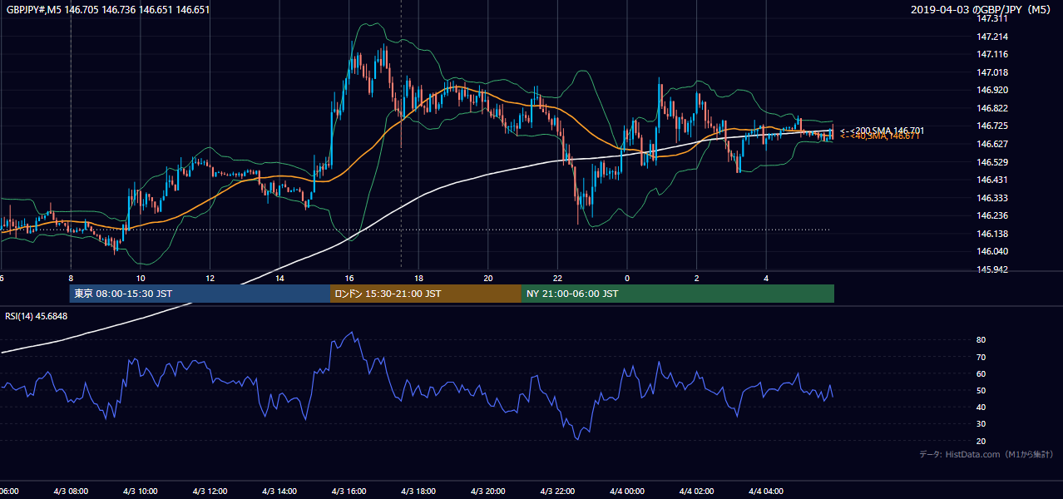Click price axis label 147.214

pyautogui.click(x=992, y=37)
